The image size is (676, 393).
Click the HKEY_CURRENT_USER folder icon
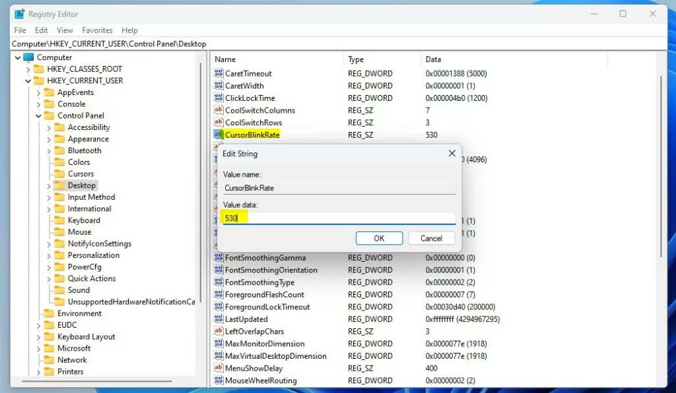[x=39, y=80]
